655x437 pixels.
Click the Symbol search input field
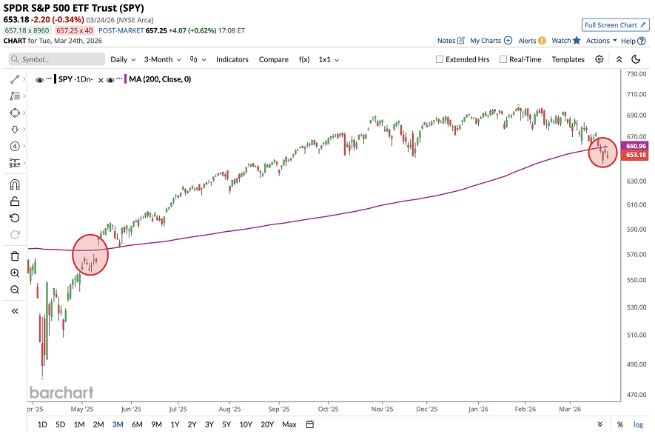pos(56,59)
